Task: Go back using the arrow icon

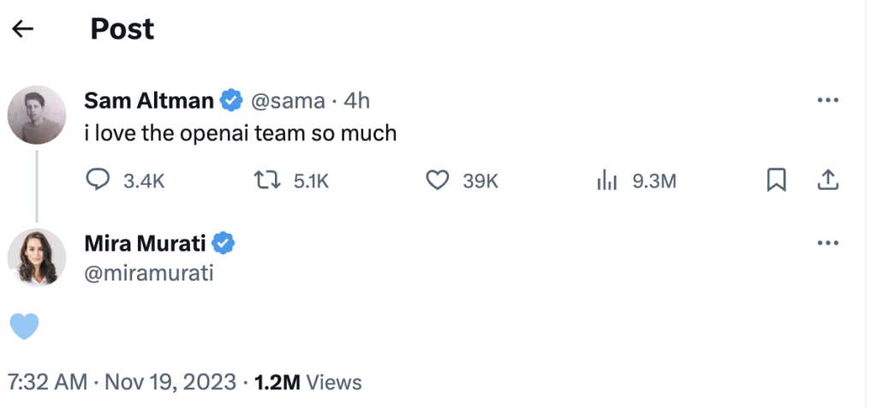Action: pyautogui.click(x=23, y=29)
